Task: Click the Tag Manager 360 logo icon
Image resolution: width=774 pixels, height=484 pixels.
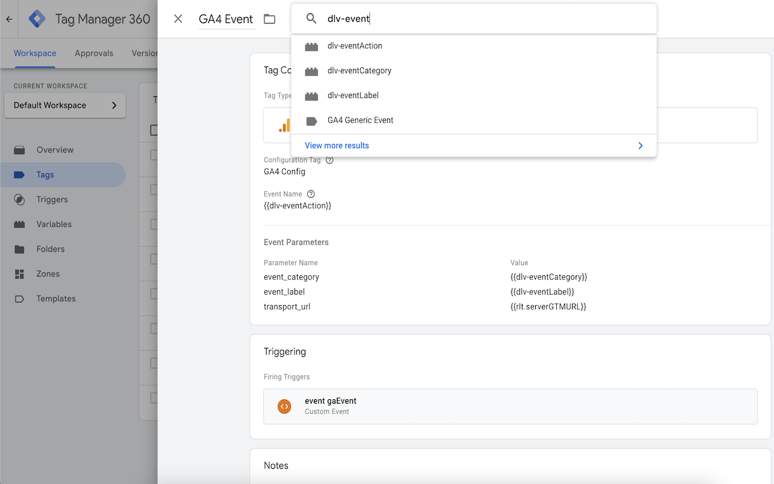Action: click(x=37, y=19)
